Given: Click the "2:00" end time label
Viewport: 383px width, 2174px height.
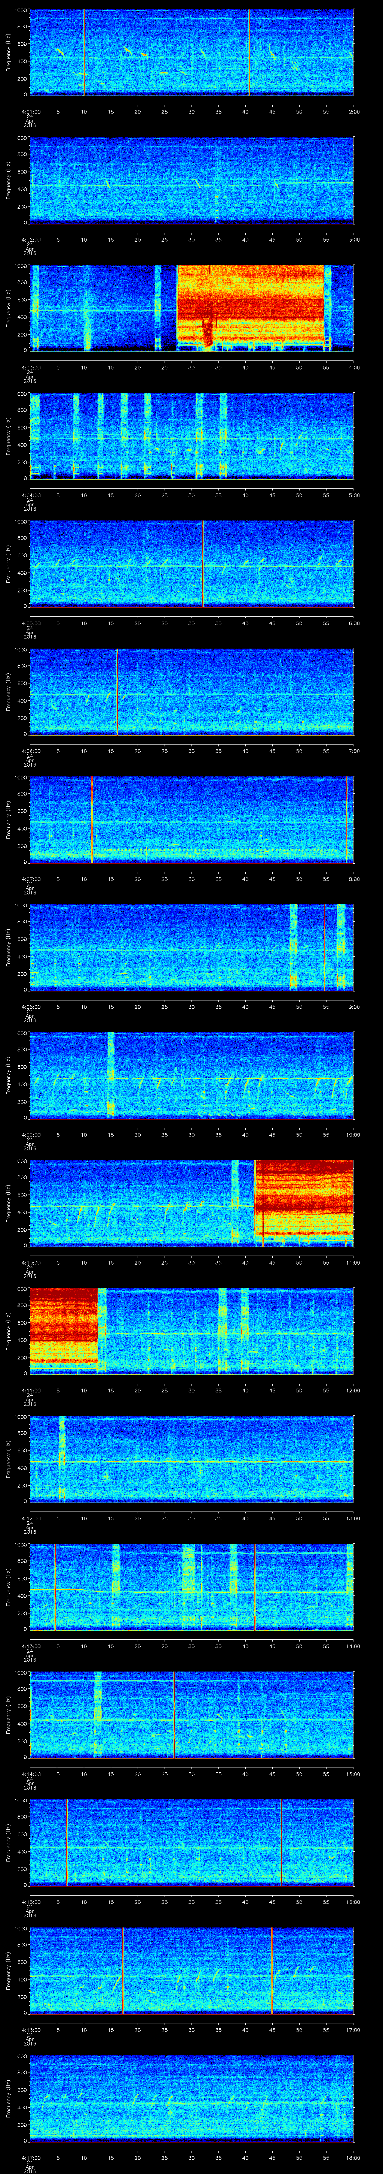Looking at the screenshot, I should coord(353,111).
